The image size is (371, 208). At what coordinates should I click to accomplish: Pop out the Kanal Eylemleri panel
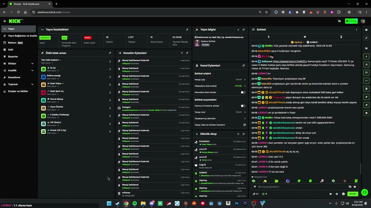243,66
